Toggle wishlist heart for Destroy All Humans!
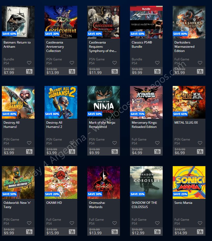The image size is (212, 241). pyautogui.click(x=29, y=143)
